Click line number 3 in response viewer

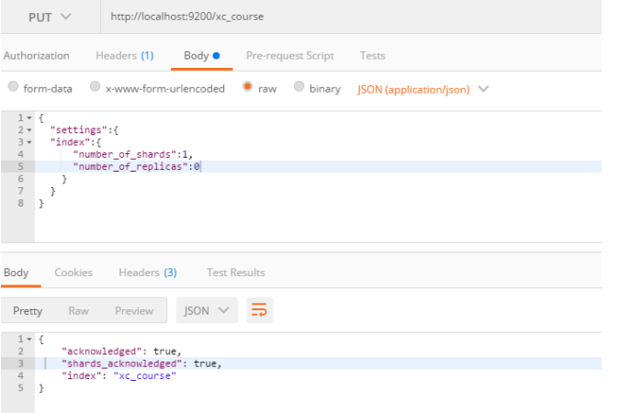[20, 363]
